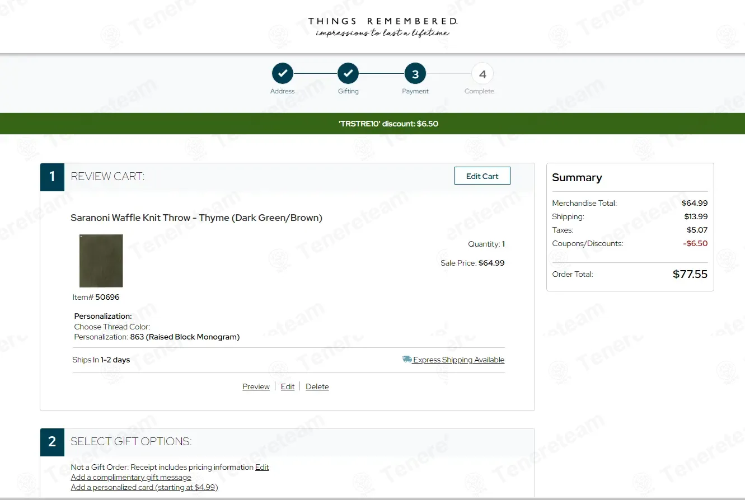The height and width of the screenshot is (500, 745).
Task: View the throw blanket product thumbnail
Action: coord(101,261)
